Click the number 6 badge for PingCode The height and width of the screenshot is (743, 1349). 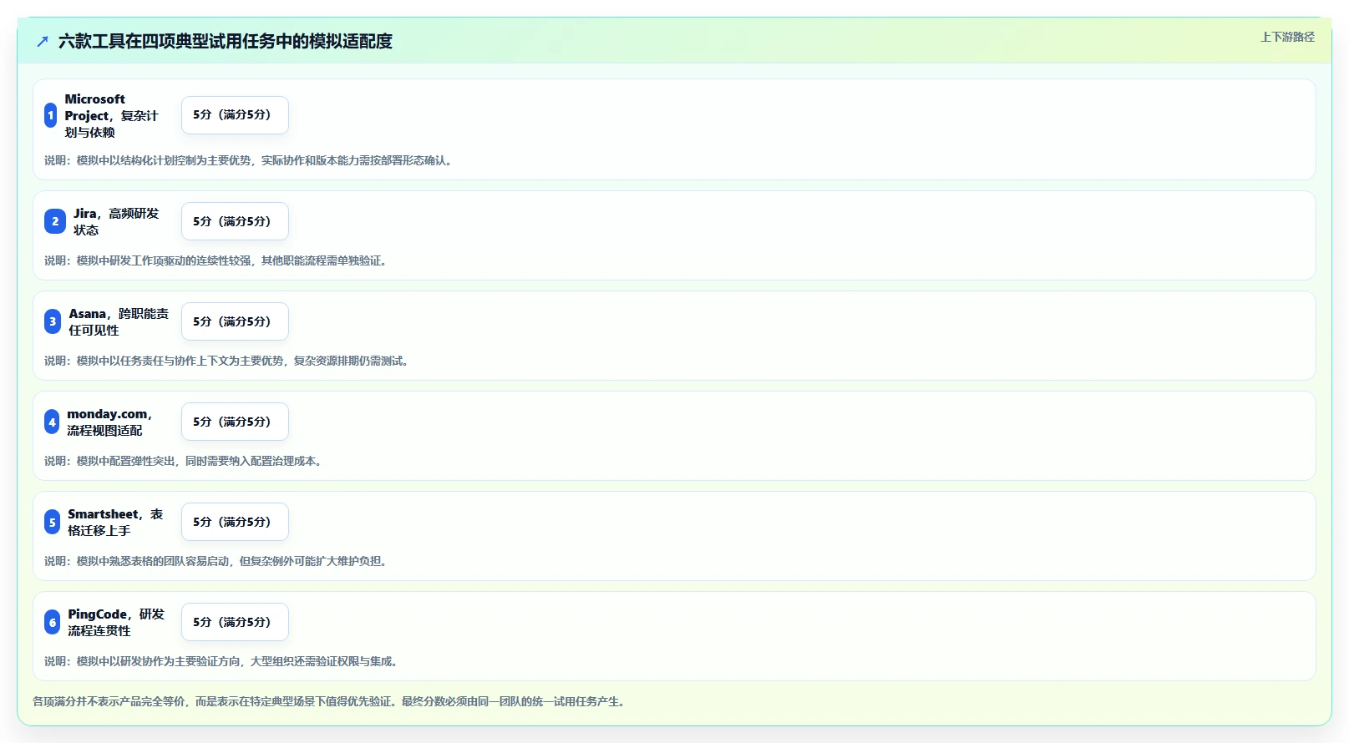[52, 622]
